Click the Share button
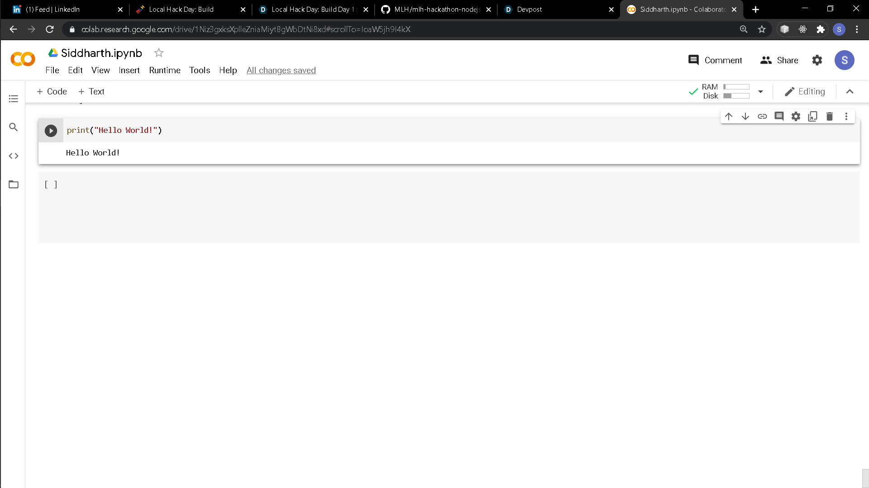This screenshot has width=869, height=488. click(x=779, y=60)
